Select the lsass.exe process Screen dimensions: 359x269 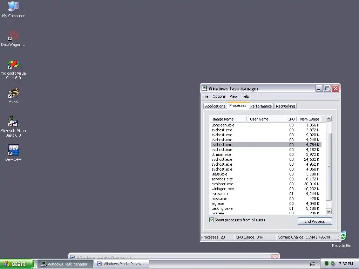pyautogui.click(x=266, y=174)
